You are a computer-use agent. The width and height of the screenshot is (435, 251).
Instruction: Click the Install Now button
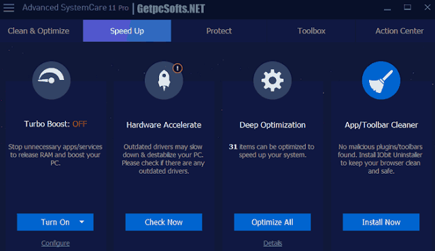coord(381,222)
